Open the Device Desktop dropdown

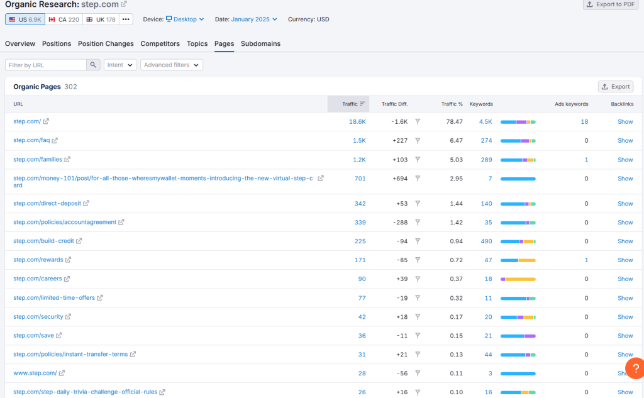point(184,19)
